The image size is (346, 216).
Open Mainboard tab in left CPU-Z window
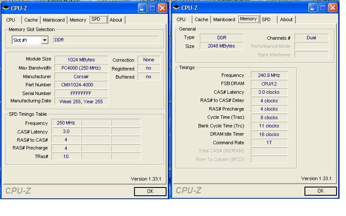[x=54, y=20]
